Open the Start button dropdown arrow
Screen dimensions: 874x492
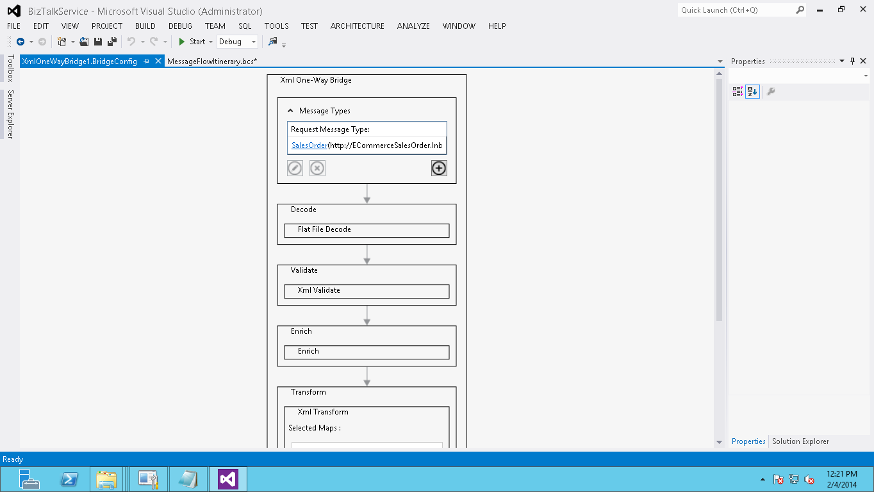[211, 42]
